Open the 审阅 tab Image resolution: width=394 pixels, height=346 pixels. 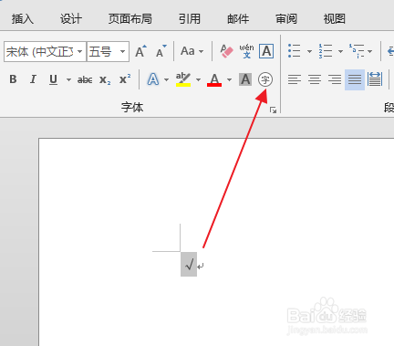[286, 19]
